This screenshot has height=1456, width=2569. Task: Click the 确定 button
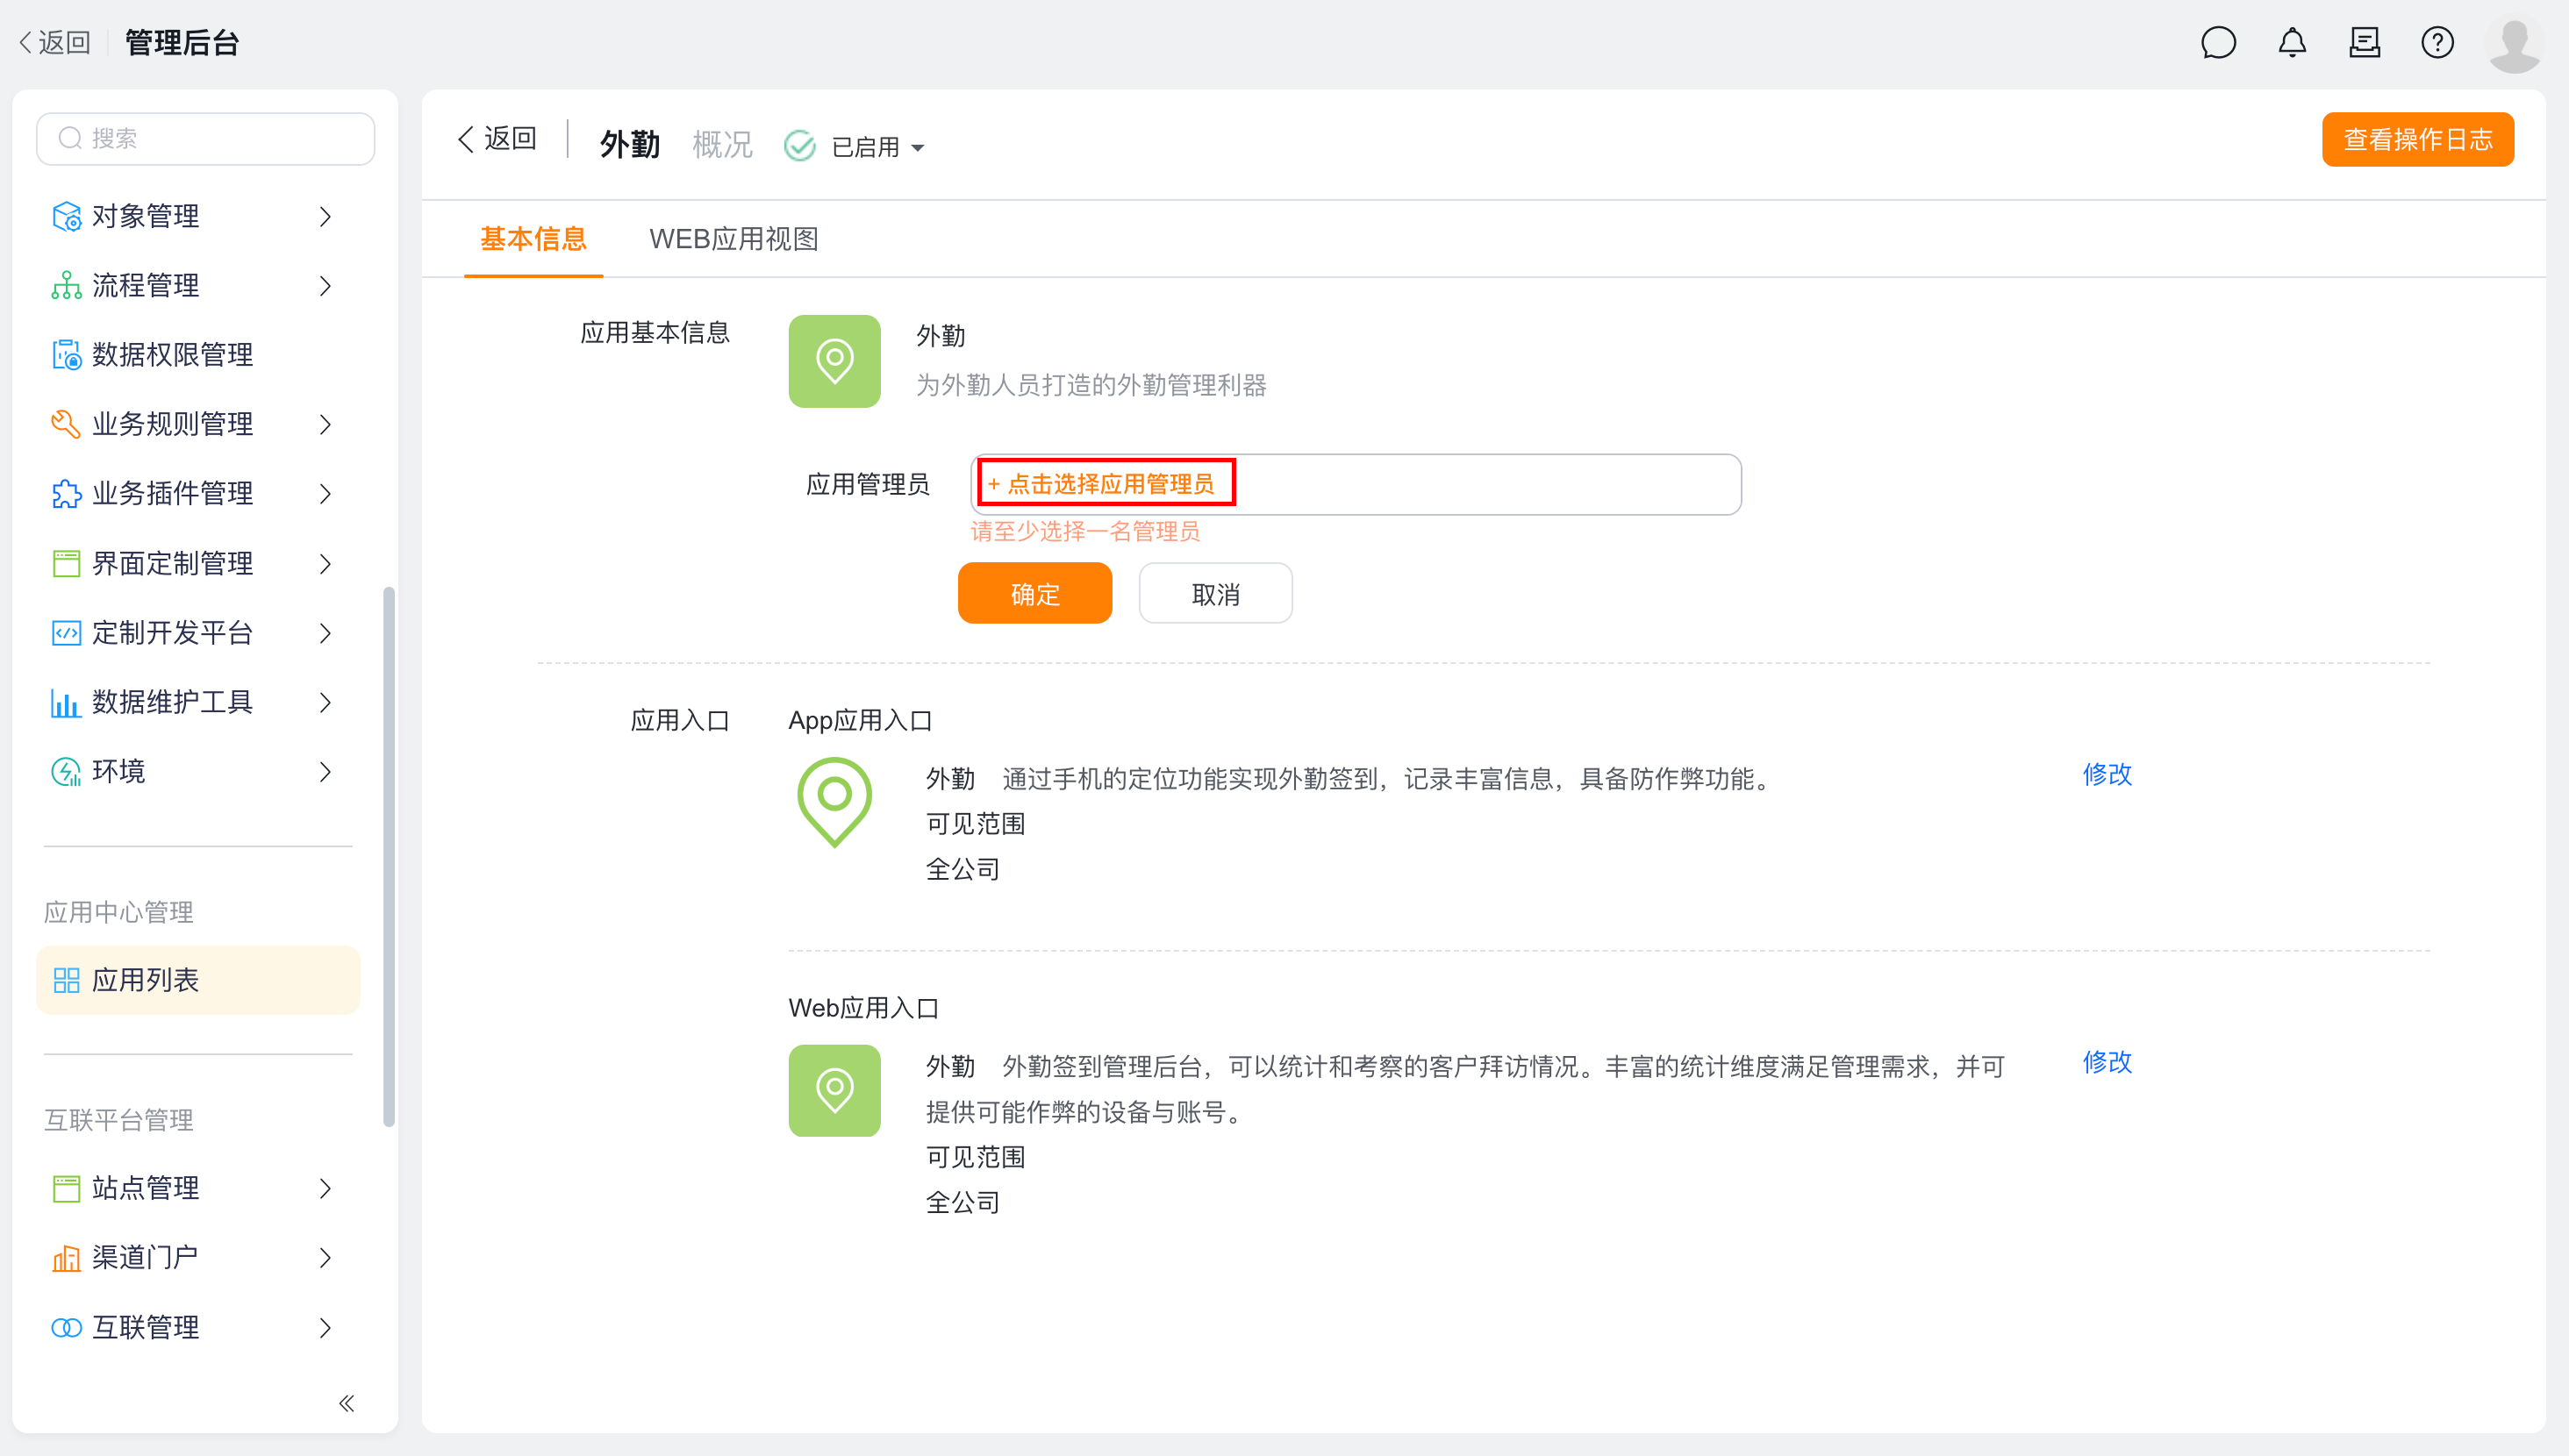click(1034, 594)
